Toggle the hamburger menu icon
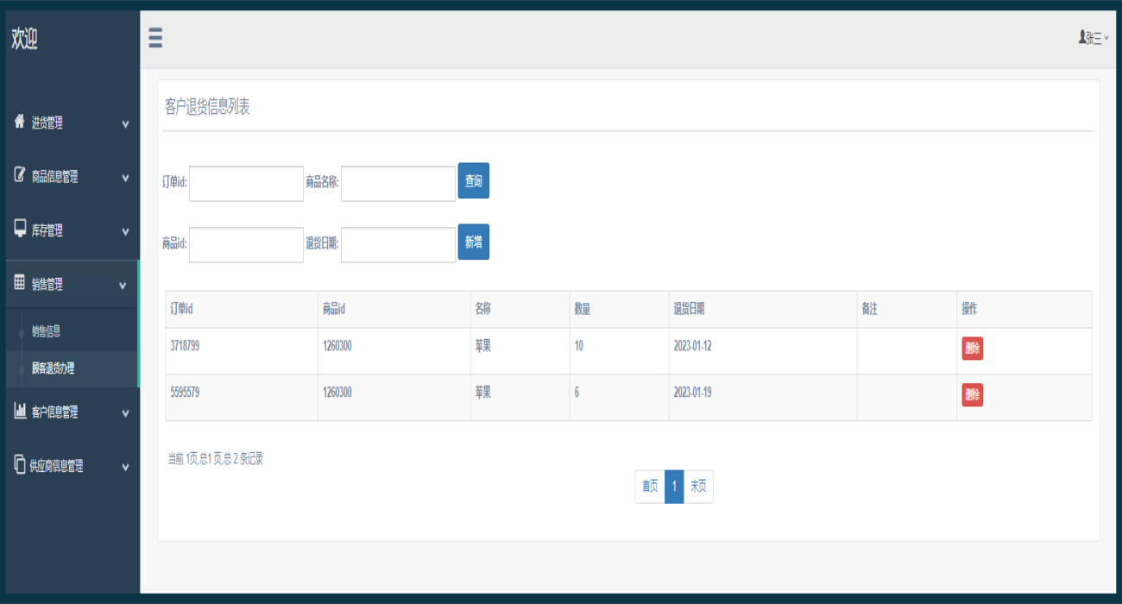Image resolution: width=1122 pixels, height=604 pixels. click(155, 38)
